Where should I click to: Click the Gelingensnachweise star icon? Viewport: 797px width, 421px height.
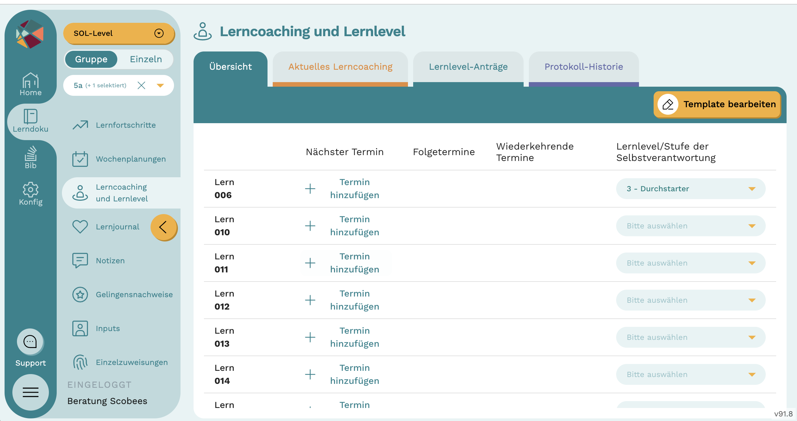80,295
